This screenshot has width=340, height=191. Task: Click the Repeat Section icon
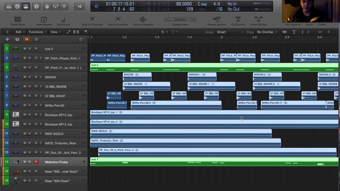pyautogui.click(x=217, y=19)
